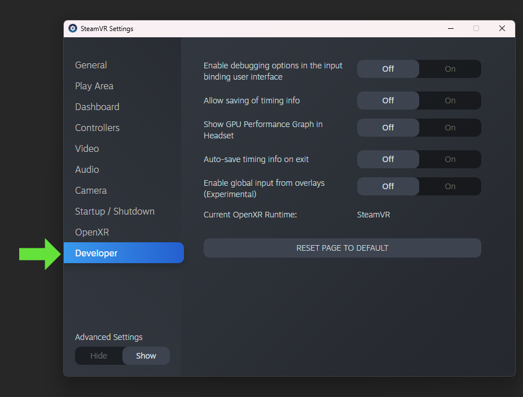Open the Video settings page

click(x=87, y=149)
